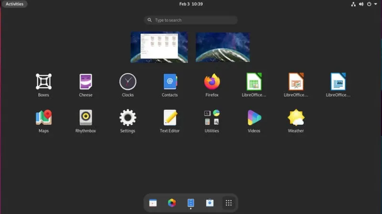
Task: Launch the Rhythmbox music player
Action: click(85, 118)
